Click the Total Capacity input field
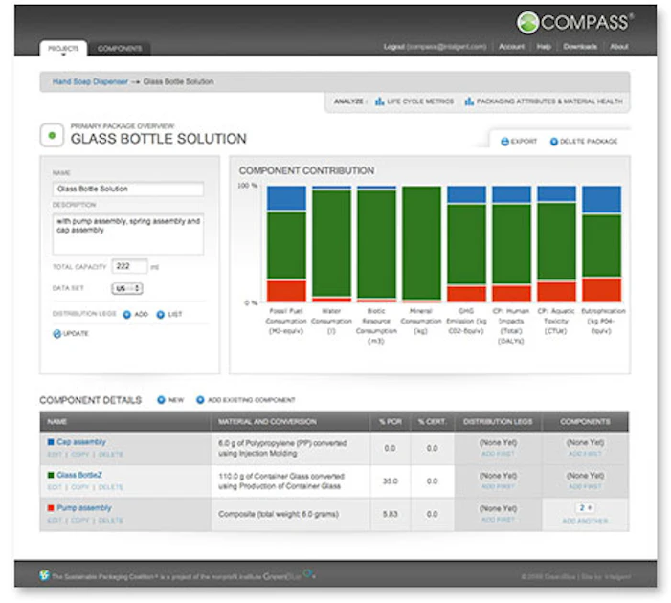The width and height of the screenshot is (671, 603). tap(129, 266)
